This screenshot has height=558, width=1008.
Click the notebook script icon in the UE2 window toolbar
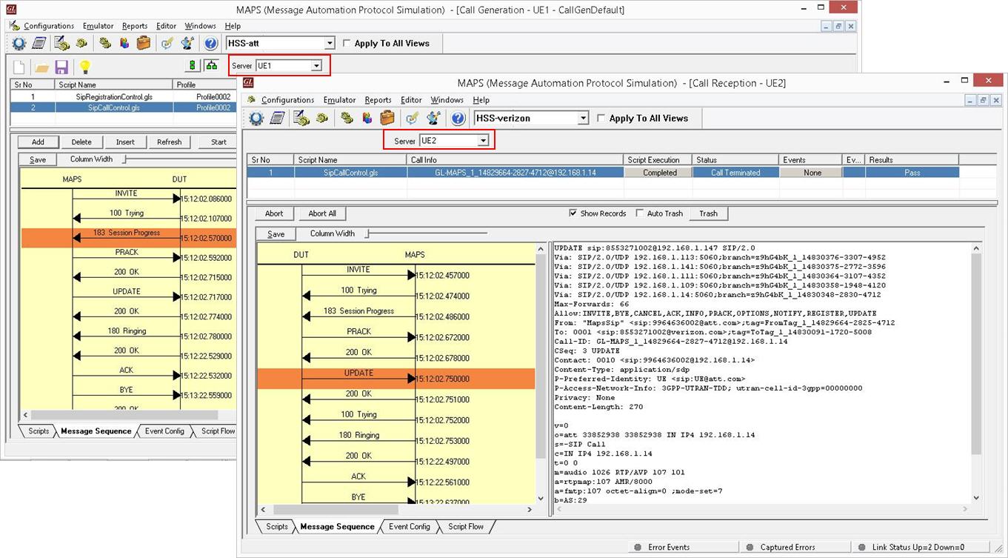[277, 118]
